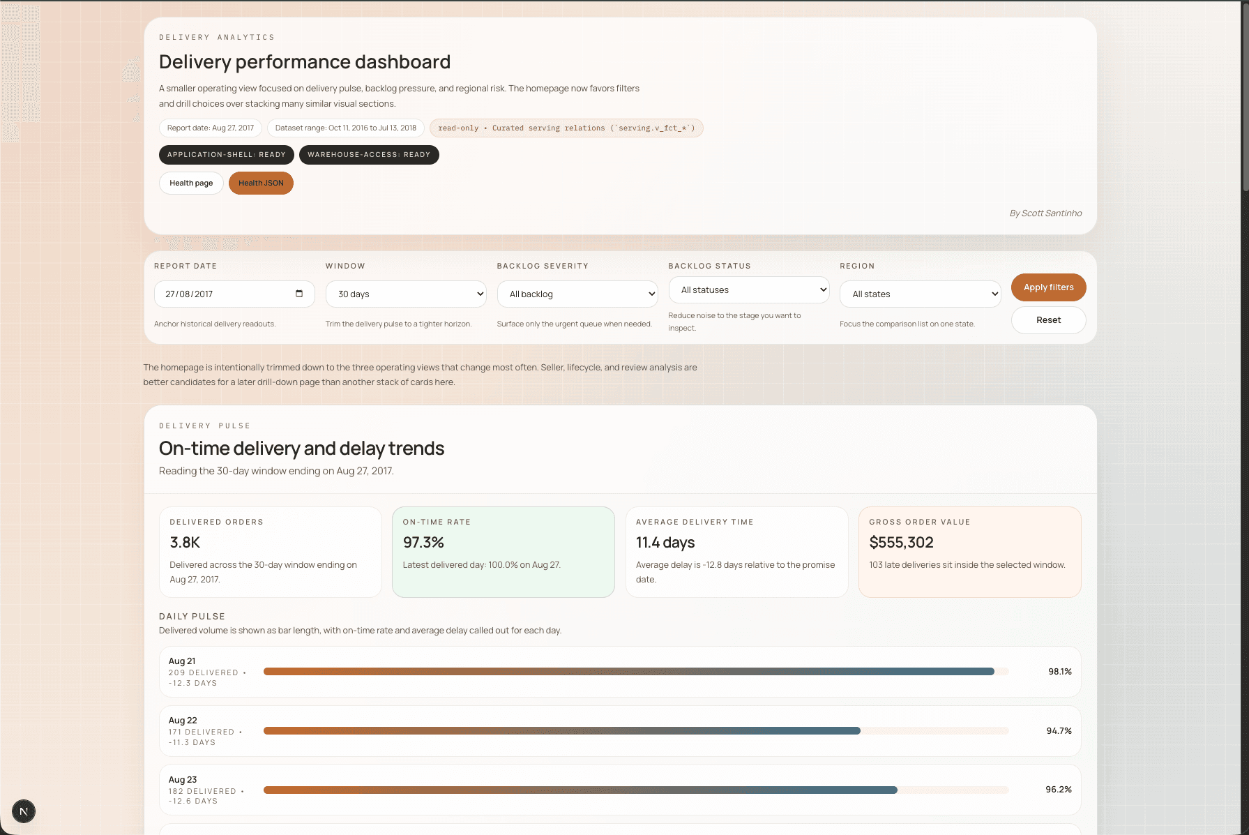
Task: Click the Gross Order Value card
Action: click(x=970, y=552)
